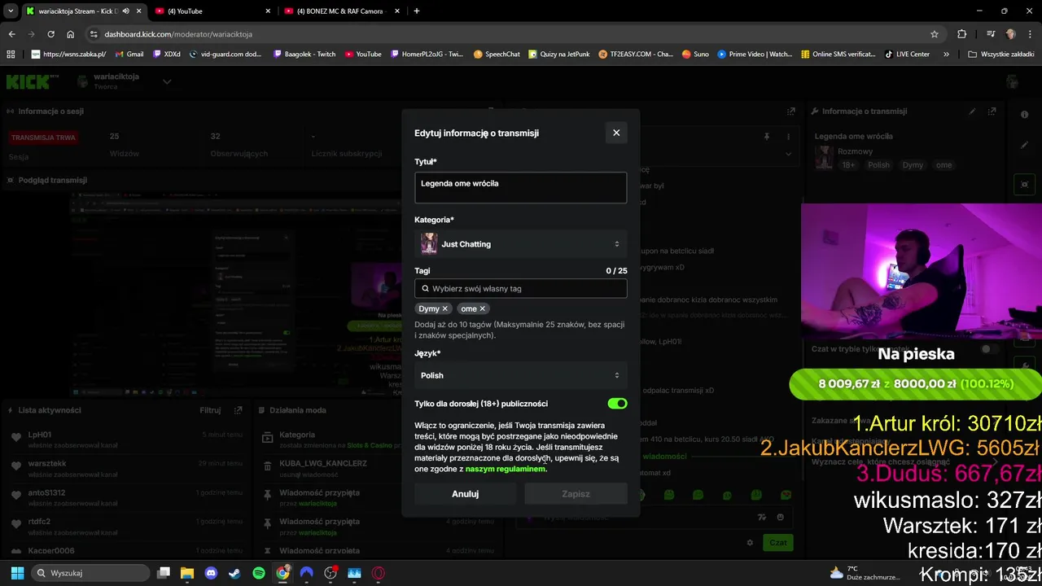Open the Prime Video bookmark

pyautogui.click(x=755, y=54)
